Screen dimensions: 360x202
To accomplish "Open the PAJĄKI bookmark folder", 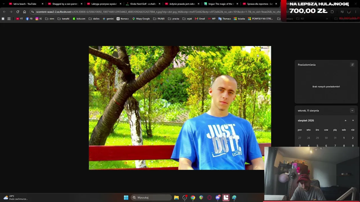I will (159, 19).
